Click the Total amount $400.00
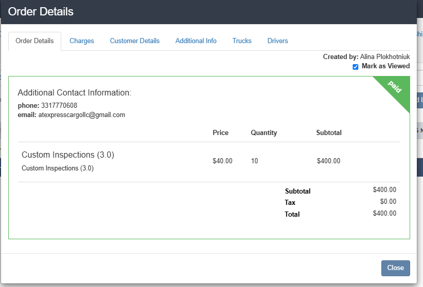The image size is (423, 287). [384, 213]
